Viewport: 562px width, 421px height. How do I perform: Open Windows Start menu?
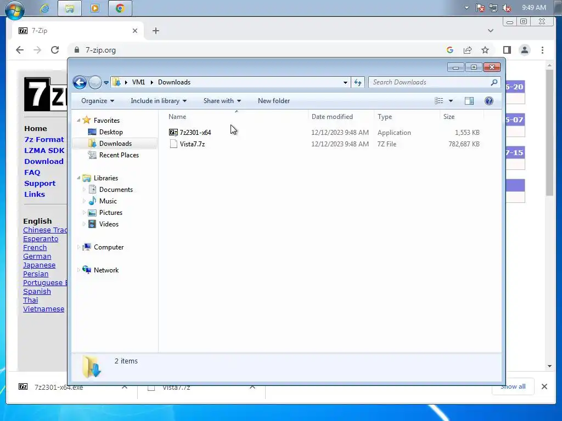[x=15, y=9]
